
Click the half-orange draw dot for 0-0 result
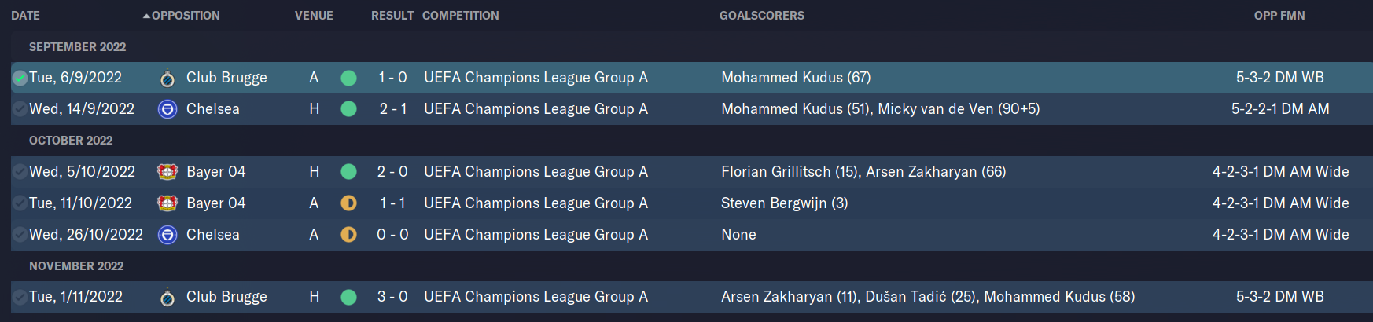coord(349,235)
